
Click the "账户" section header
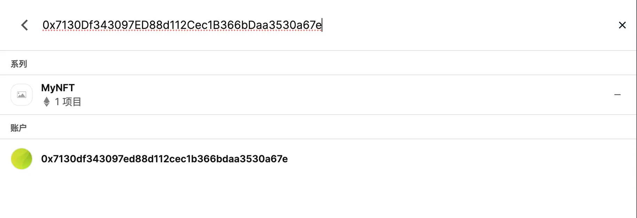click(x=18, y=128)
